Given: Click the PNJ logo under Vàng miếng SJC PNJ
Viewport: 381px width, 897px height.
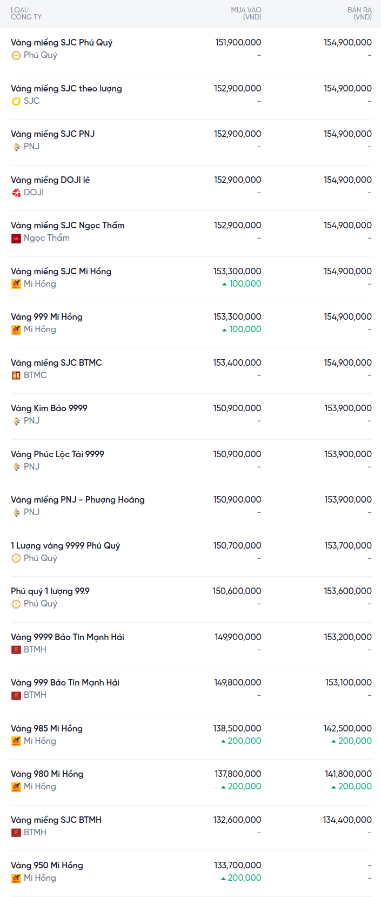Looking at the screenshot, I should pyautogui.click(x=16, y=147).
